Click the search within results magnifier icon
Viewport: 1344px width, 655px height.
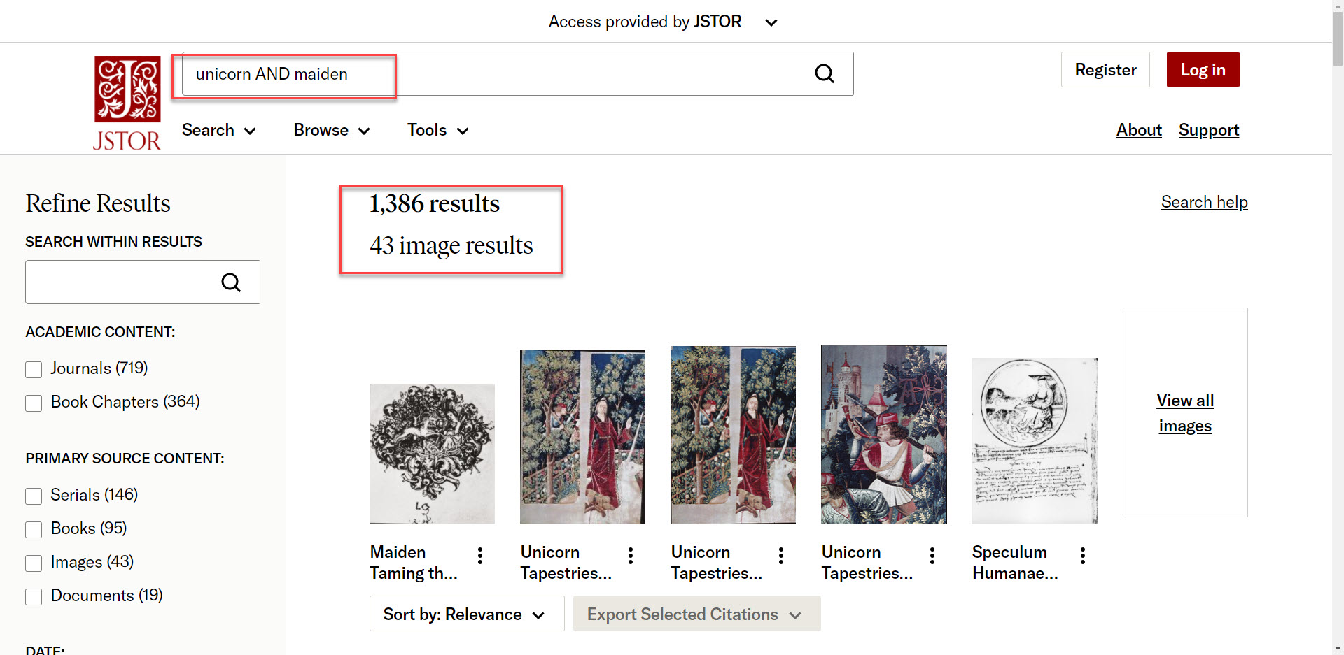[231, 282]
